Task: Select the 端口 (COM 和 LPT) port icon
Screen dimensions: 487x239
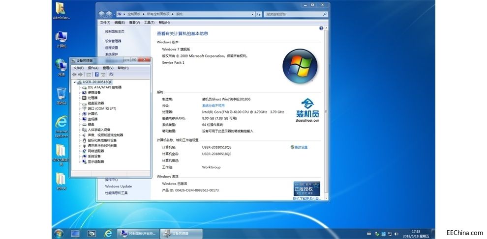Action: [84, 108]
